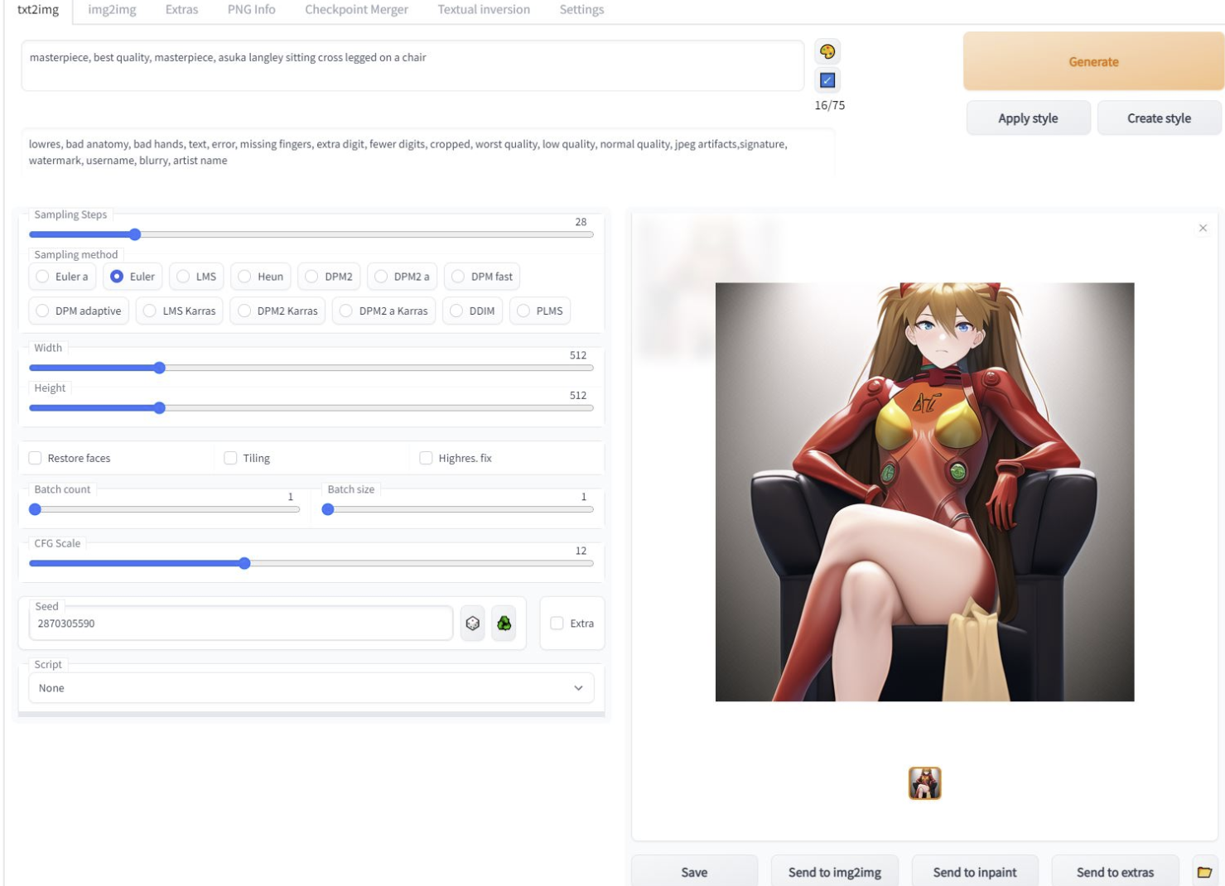This screenshot has height=886, width=1225.
Task: Click the Width slider handle
Action: pyautogui.click(x=160, y=368)
